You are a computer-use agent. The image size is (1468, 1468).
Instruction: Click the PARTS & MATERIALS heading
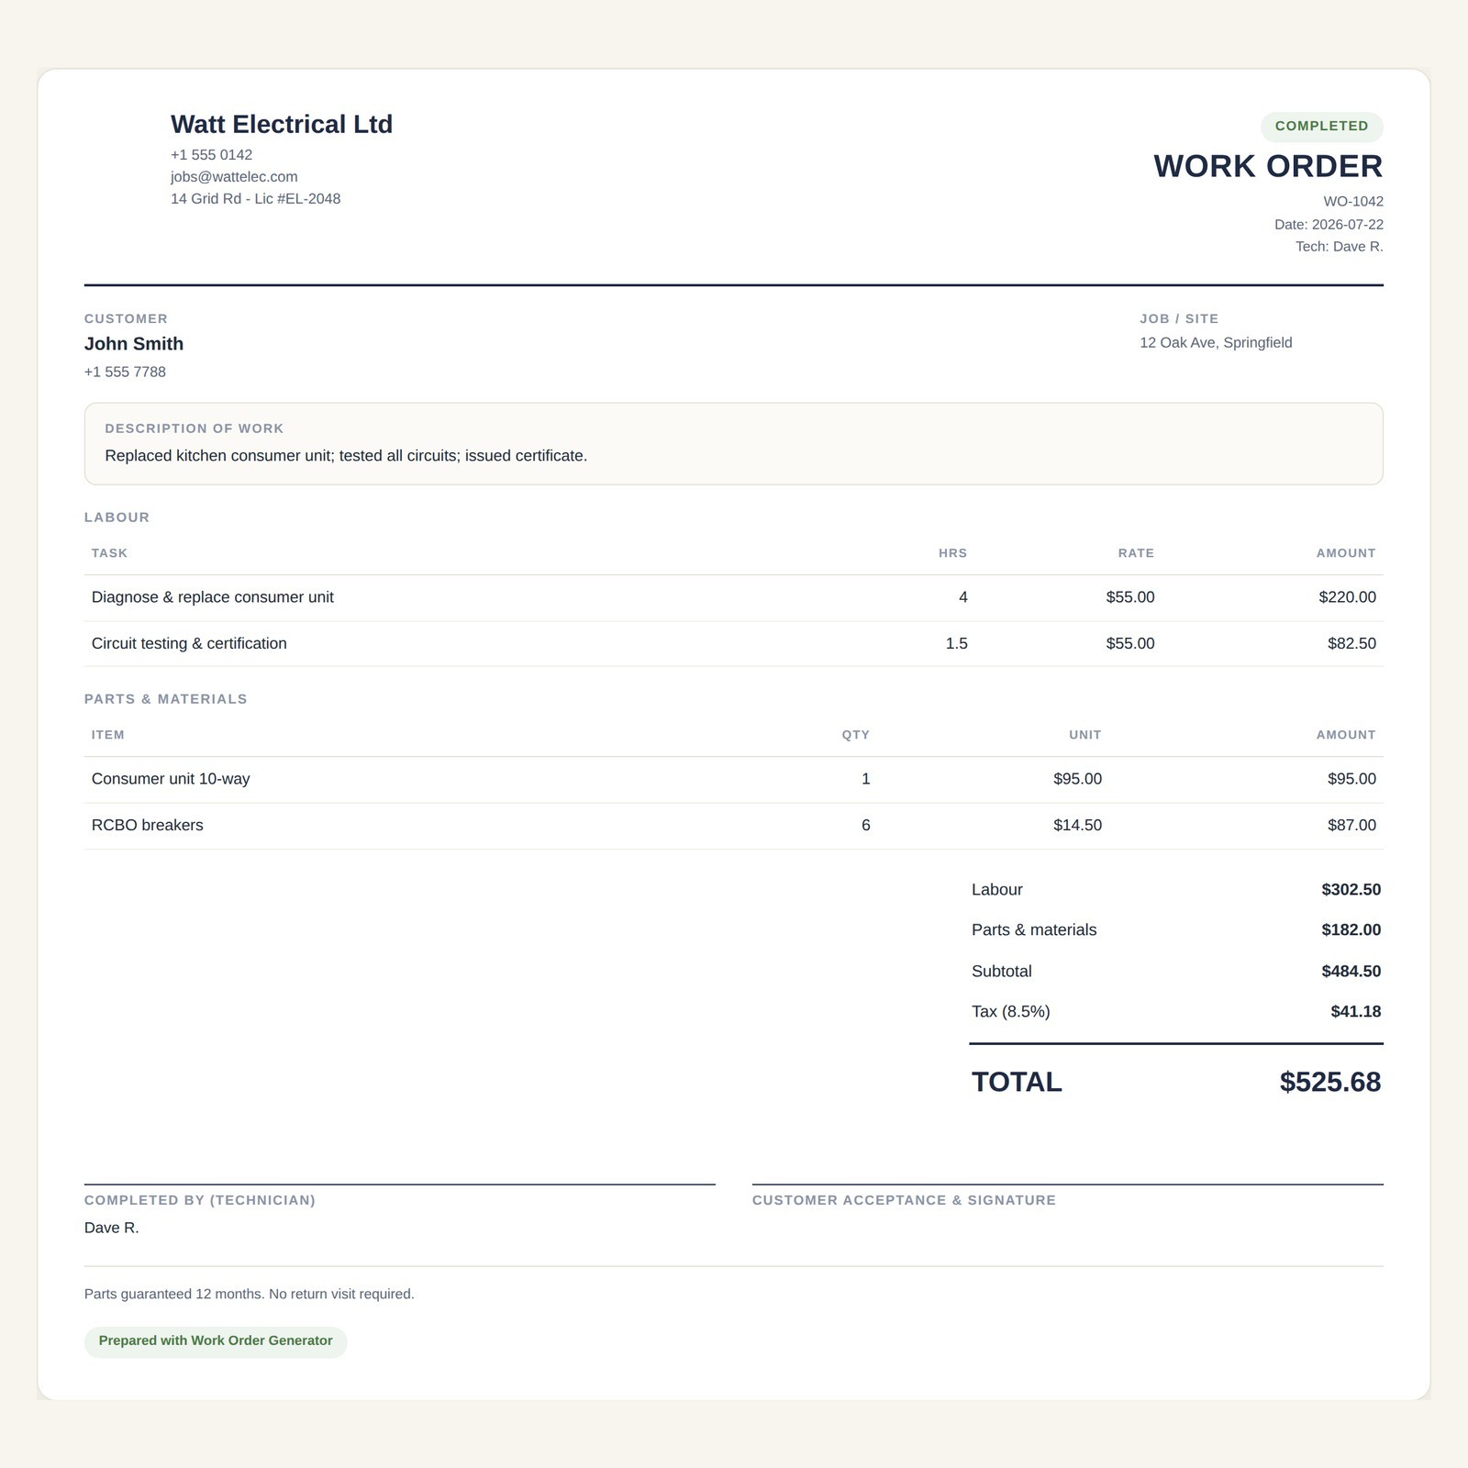click(166, 699)
